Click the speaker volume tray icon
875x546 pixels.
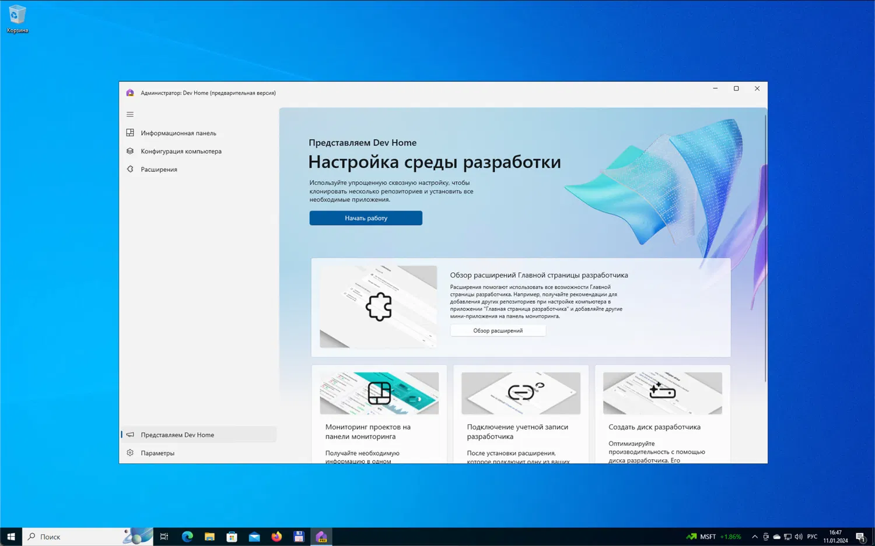[x=799, y=537]
